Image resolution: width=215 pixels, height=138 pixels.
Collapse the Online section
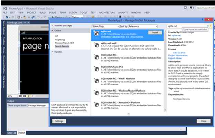click(x=52, y=31)
